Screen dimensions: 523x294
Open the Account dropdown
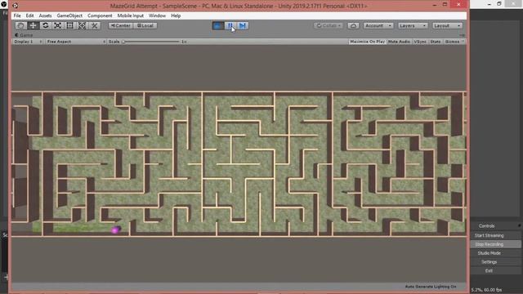[378, 25]
